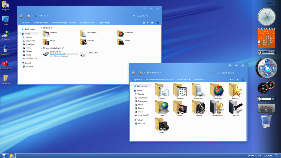Click the media player gadget play button
The width and height of the screenshot is (281, 158).
point(267,68)
